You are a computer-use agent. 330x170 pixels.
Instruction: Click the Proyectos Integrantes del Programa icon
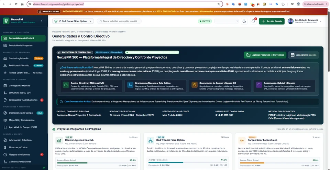(x=54, y=129)
